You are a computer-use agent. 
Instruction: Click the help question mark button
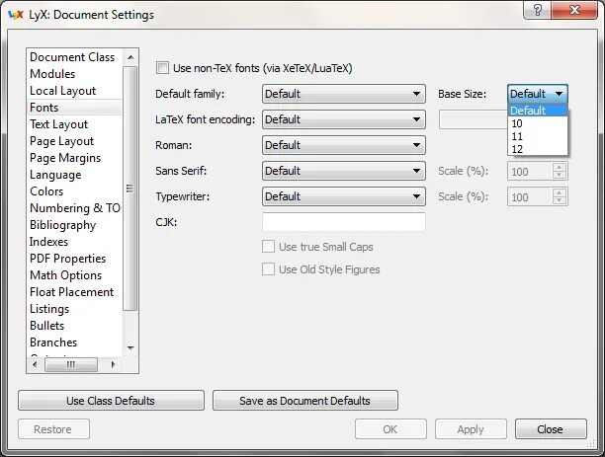537,11
